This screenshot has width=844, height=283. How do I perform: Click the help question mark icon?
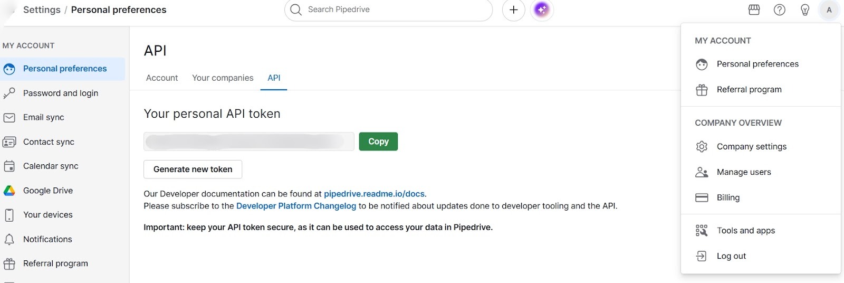coord(779,10)
